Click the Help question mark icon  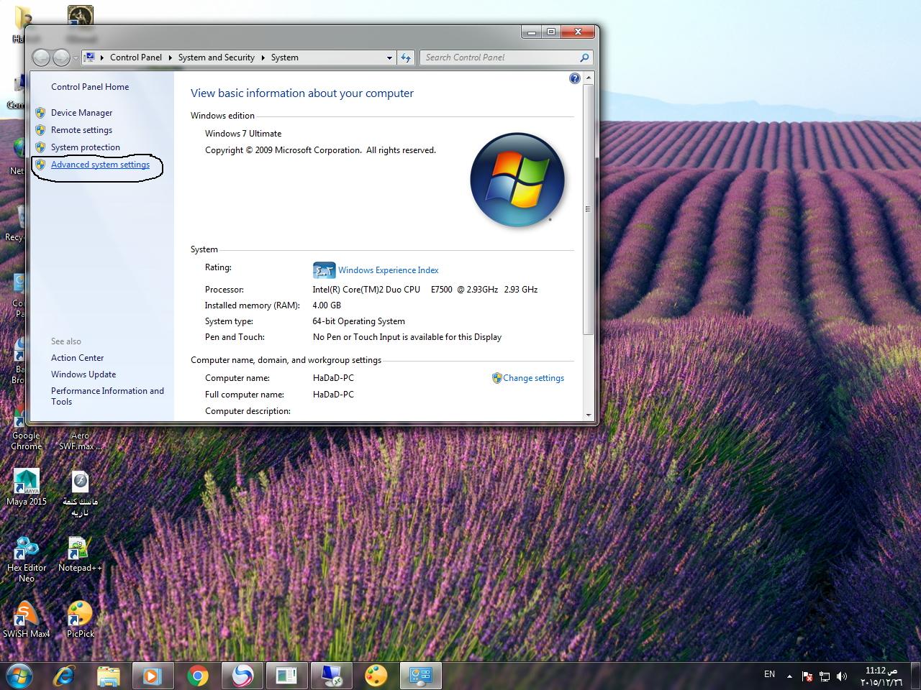[x=575, y=78]
